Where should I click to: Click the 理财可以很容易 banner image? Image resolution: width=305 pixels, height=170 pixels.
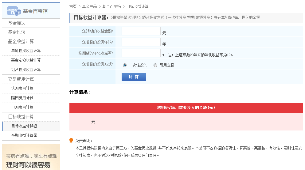click(31, 157)
